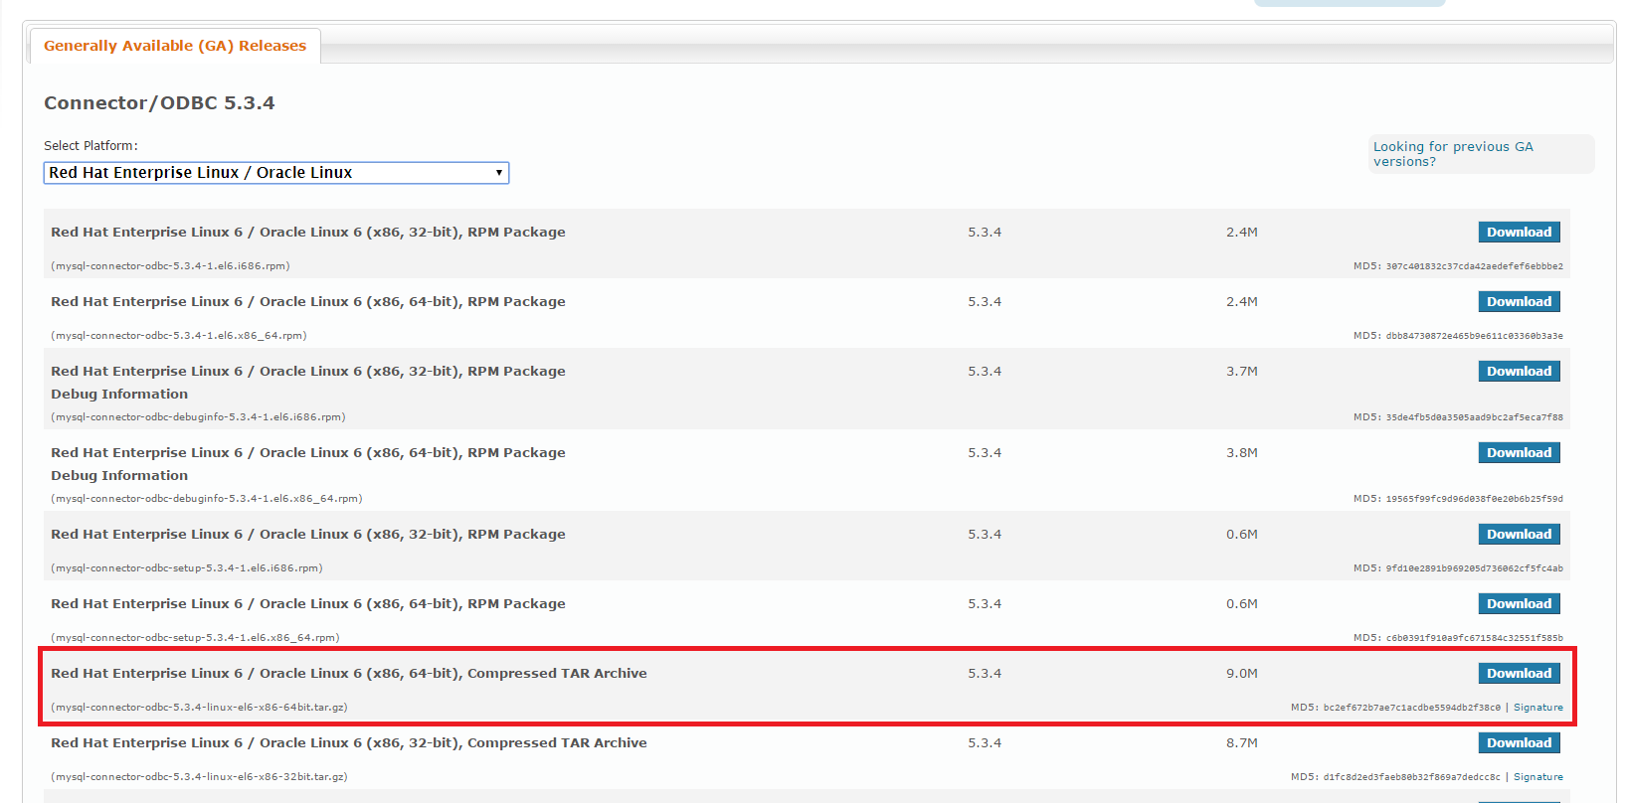Viewport: 1625px width, 803px height.
Task: Open Signature link for 32-bit TAR archive
Action: [x=1537, y=777]
